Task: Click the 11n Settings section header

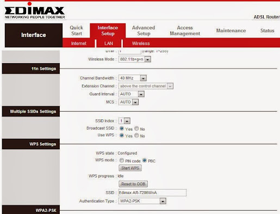Action: pyautogui.click(x=31, y=69)
